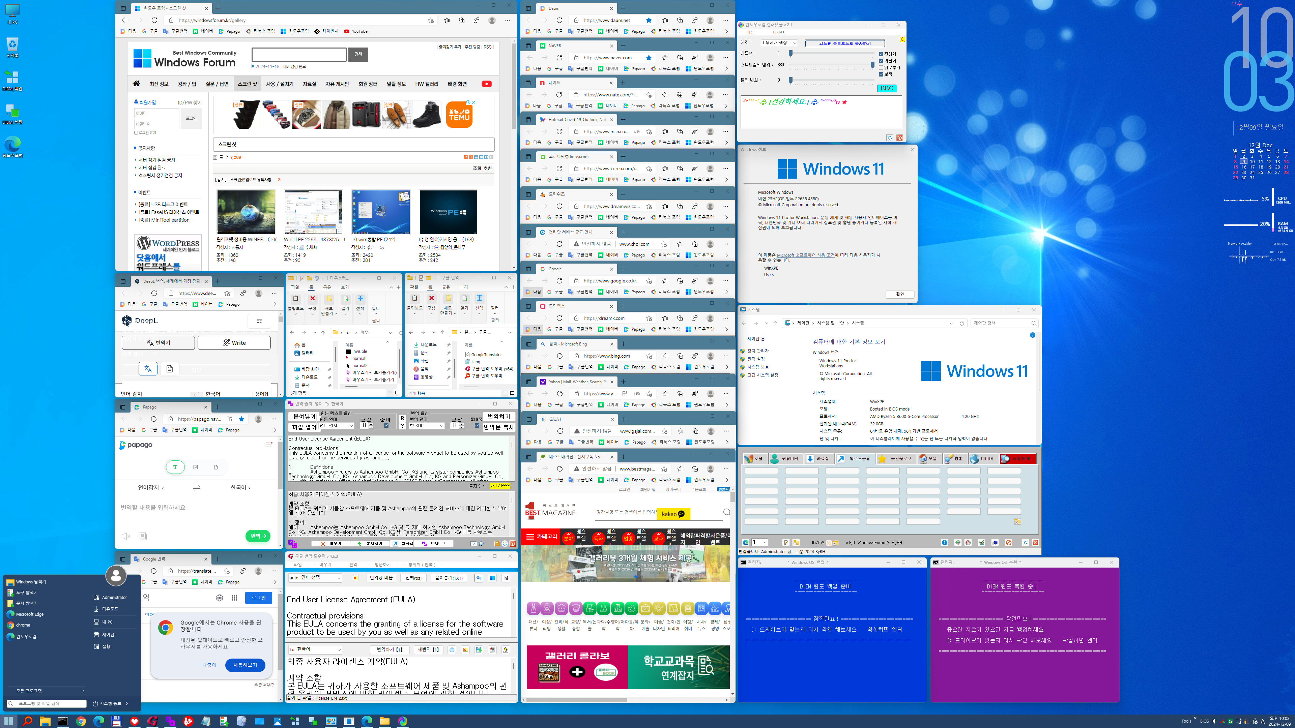1295x728 pixels.
Task: Click the Windows Start button on the taskbar
Action: coord(9,721)
